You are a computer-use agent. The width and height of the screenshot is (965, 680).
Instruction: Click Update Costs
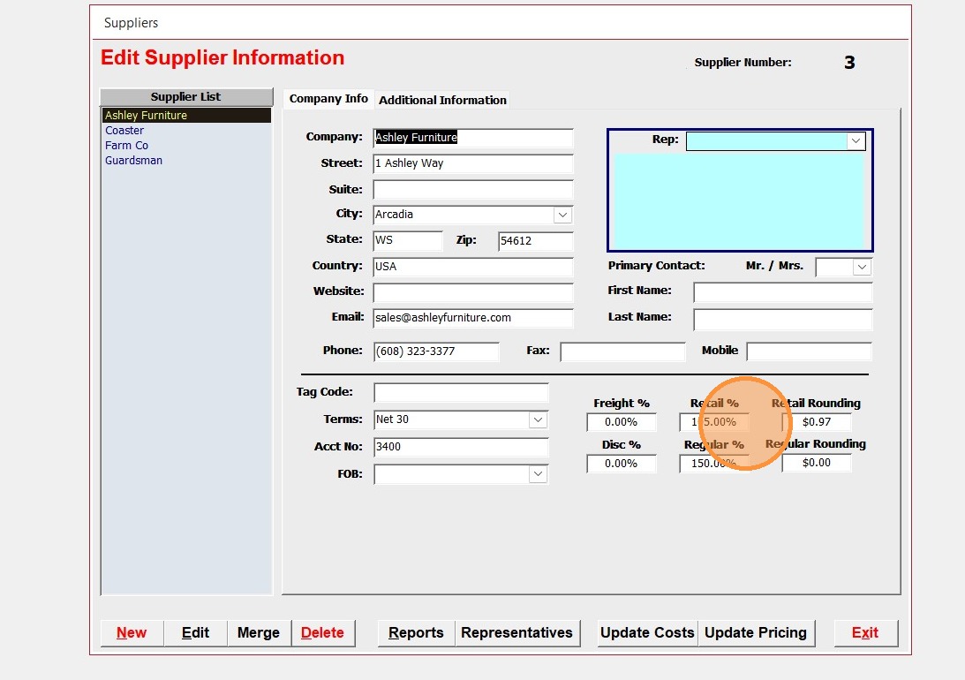click(647, 632)
